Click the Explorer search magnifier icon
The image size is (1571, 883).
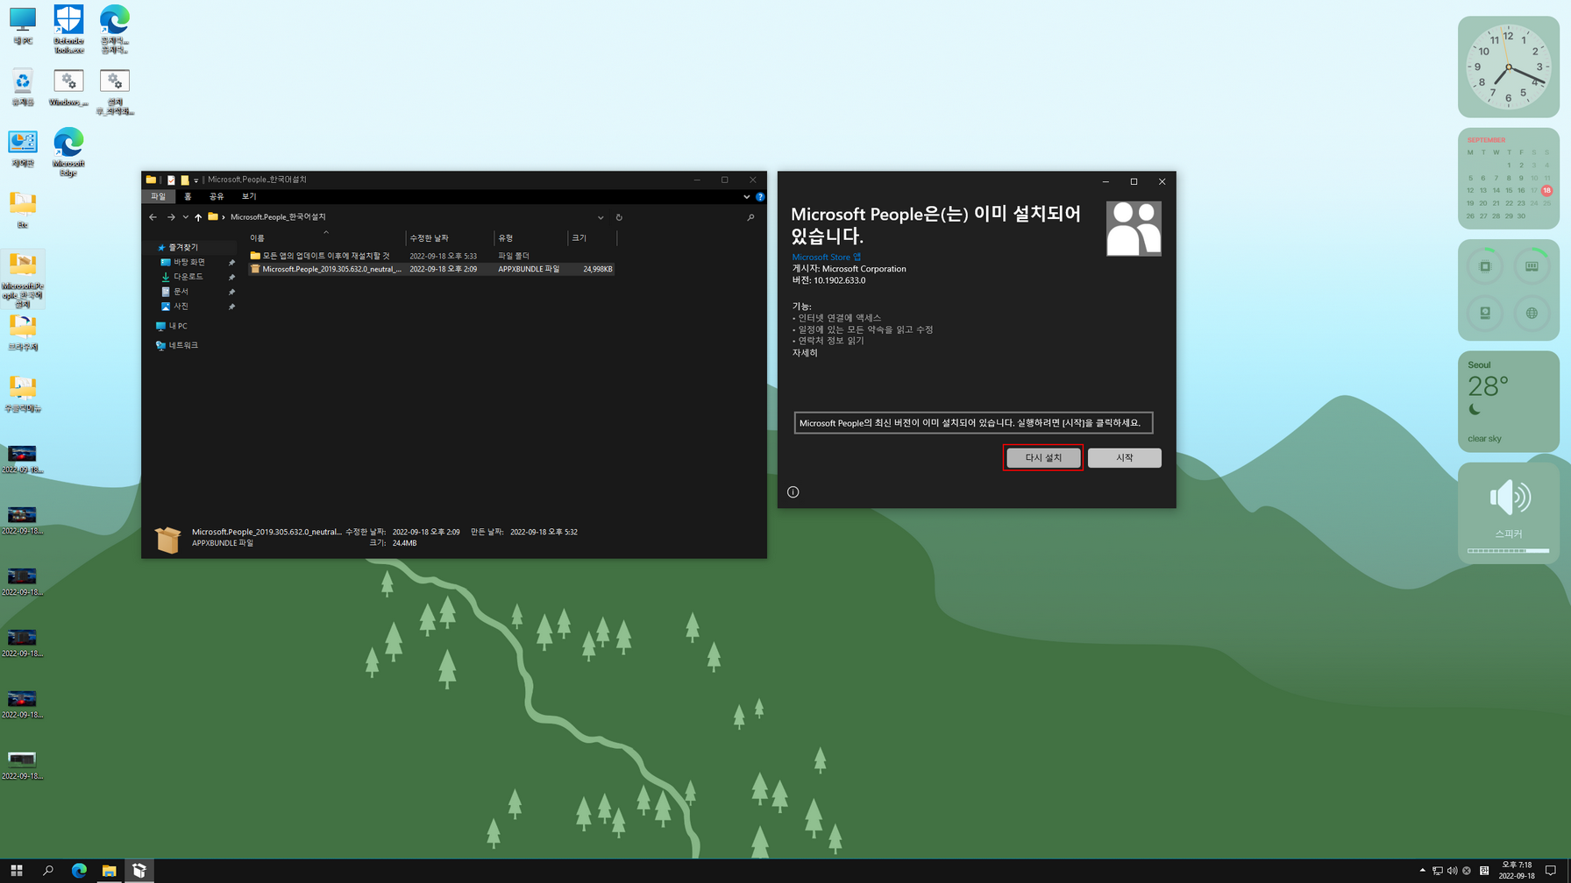[x=750, y=217]
